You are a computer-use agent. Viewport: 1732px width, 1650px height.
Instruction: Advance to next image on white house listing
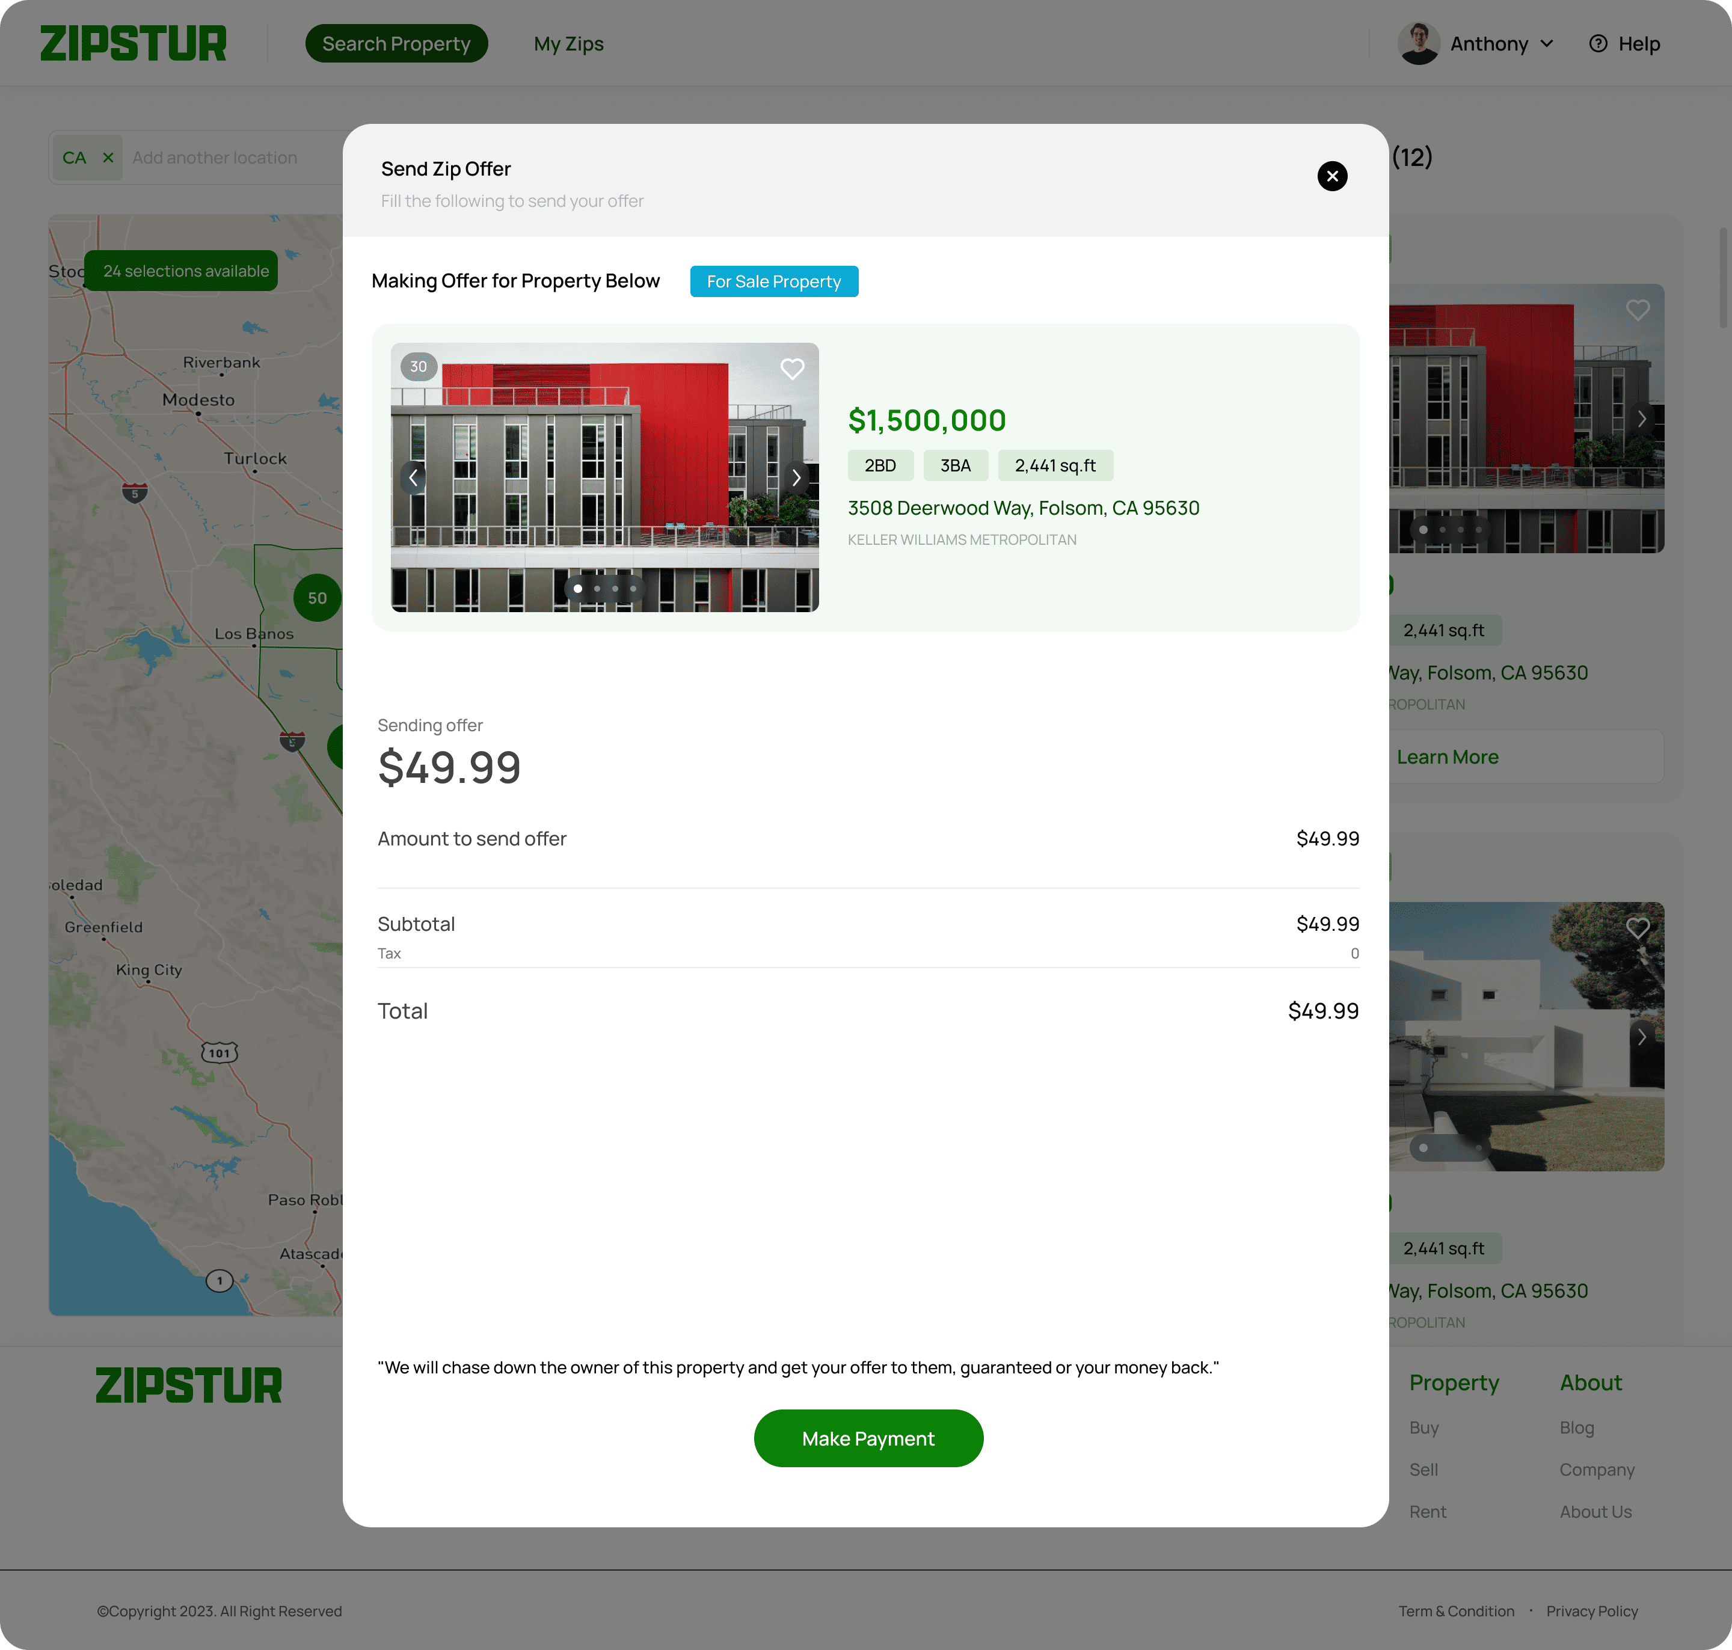click(x=1641, y=1037)
